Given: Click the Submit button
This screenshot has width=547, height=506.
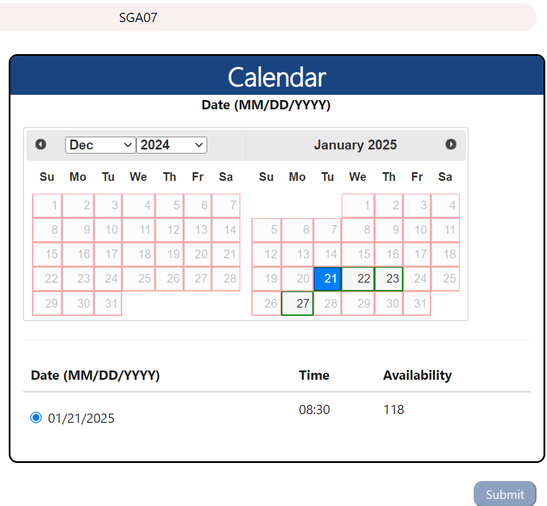Looking at the screenshot, I should click(505, 494).
